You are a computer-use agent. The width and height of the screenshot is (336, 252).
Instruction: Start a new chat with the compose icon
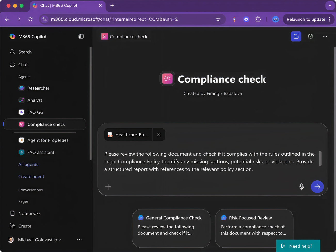(296, 36)
